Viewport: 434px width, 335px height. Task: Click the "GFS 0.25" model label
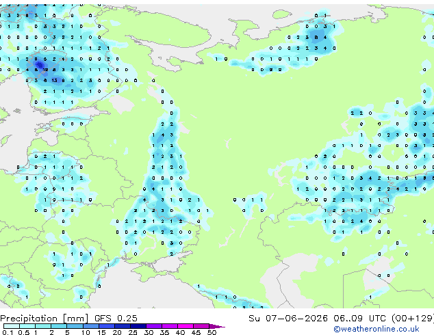pos(116,319)
